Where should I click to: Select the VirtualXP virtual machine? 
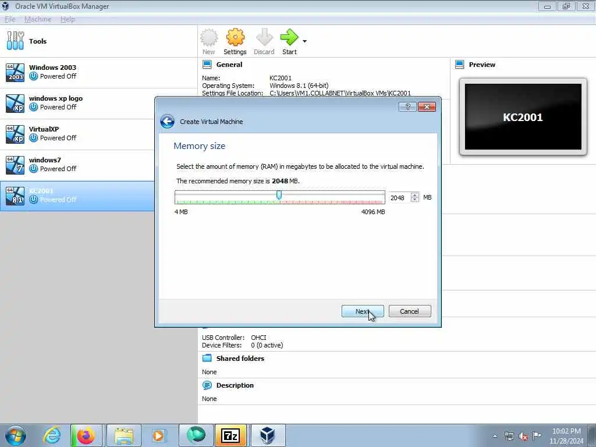point(98,134)
